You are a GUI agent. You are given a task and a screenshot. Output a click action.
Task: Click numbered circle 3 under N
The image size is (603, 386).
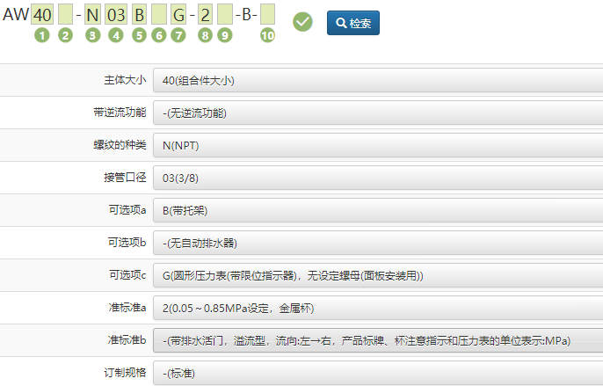92,36
